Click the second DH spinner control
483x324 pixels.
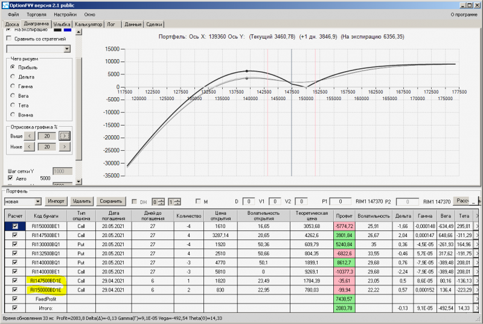(x=174, y=202)
